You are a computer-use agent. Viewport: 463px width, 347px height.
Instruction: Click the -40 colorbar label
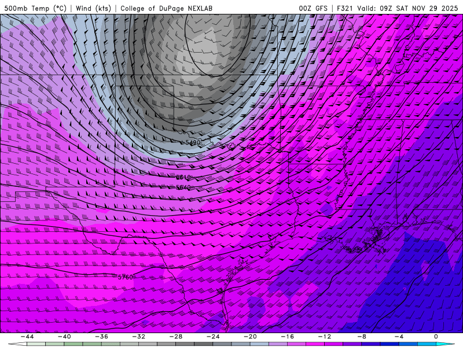[64, 337]
